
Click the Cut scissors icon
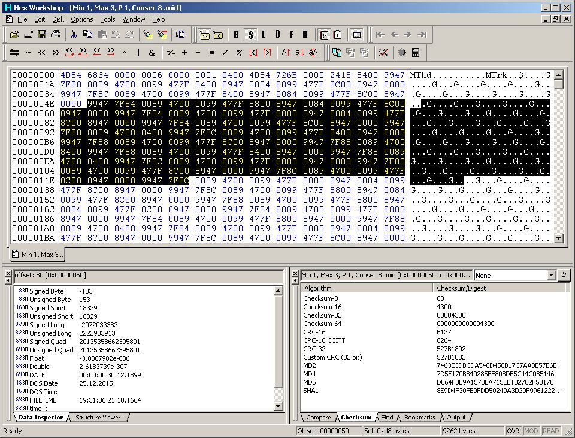click(74, 34)
